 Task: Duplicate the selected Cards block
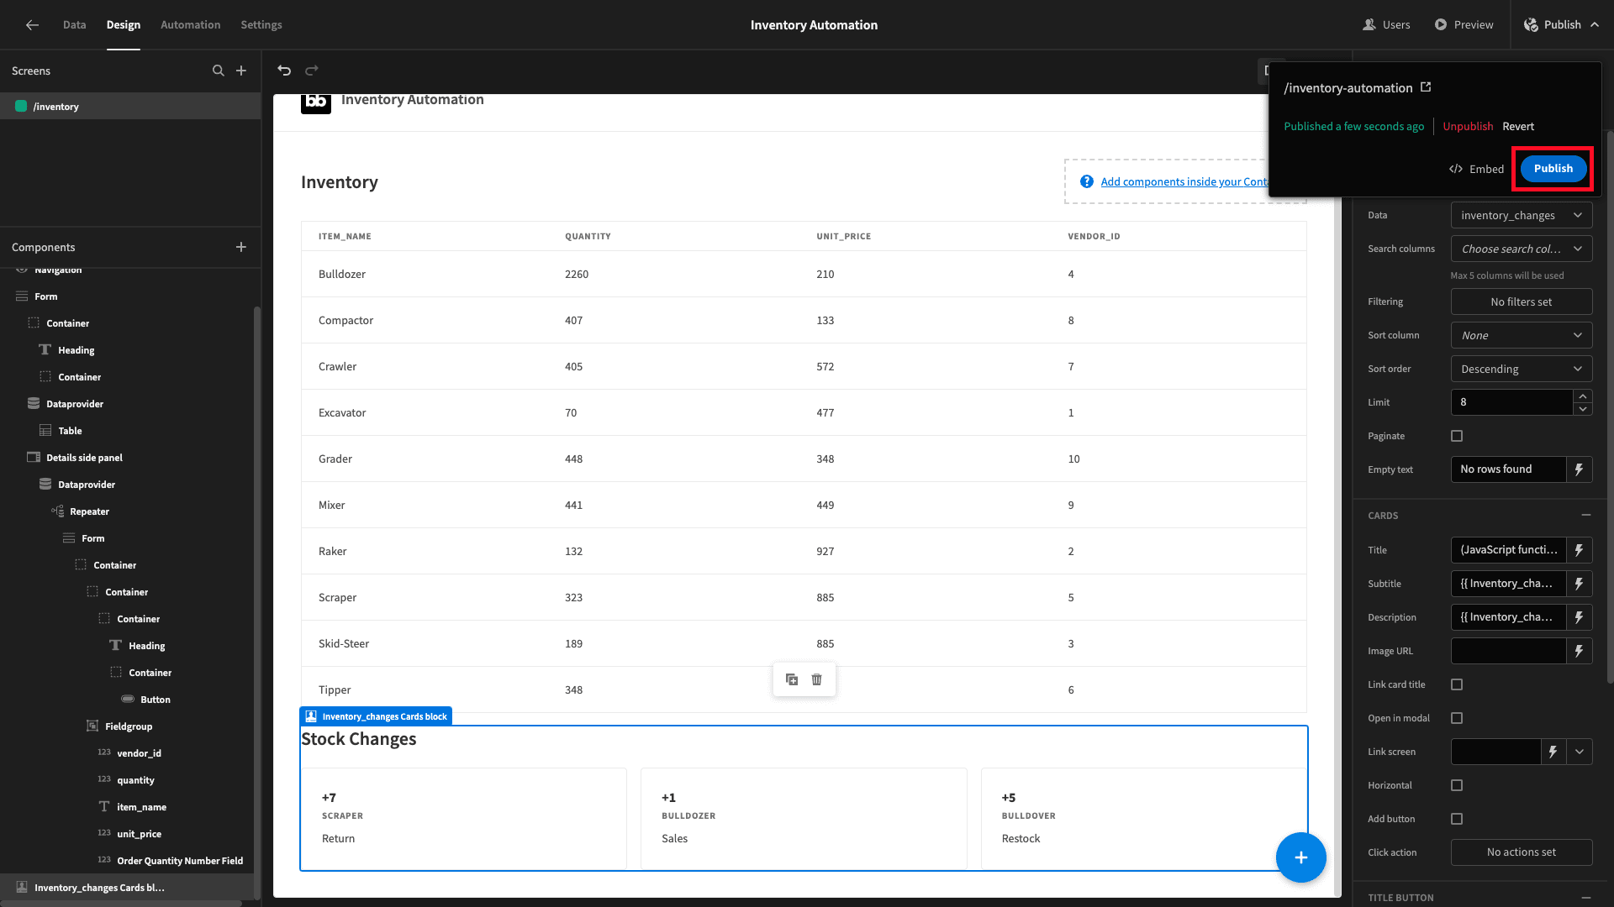pos(792,679)
